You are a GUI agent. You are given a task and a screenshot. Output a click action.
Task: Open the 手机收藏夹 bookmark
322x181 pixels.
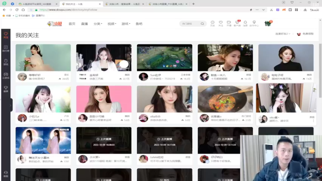23,16
